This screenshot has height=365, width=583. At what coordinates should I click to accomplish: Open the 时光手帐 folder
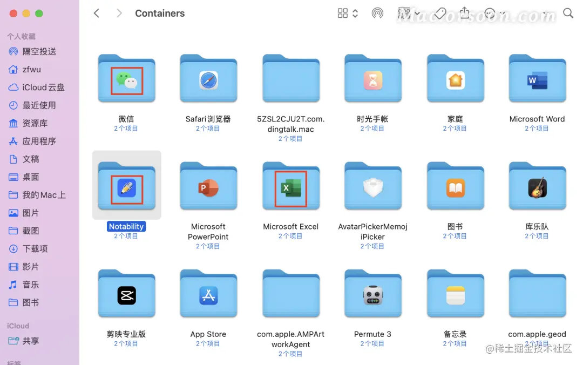pyautogui.click(x=372, y=78)
